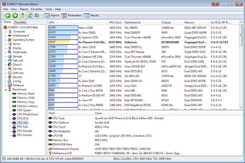Select the CPU Queen benchmark icon
245x163 pixels.
14,110
